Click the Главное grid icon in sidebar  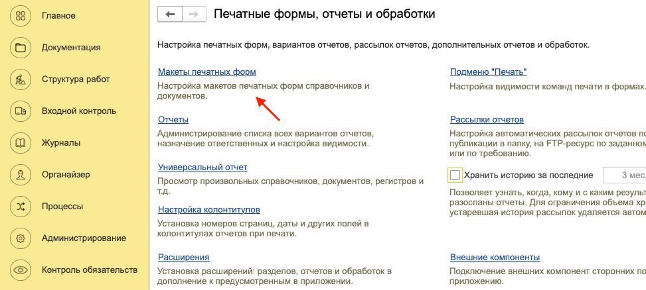21,15
